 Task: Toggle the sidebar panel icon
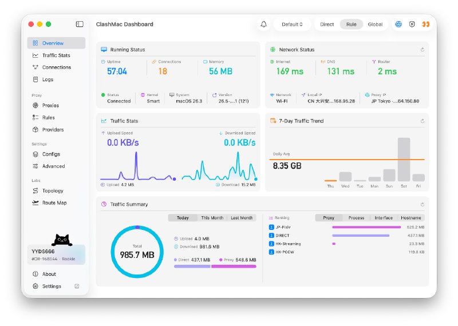80,24
